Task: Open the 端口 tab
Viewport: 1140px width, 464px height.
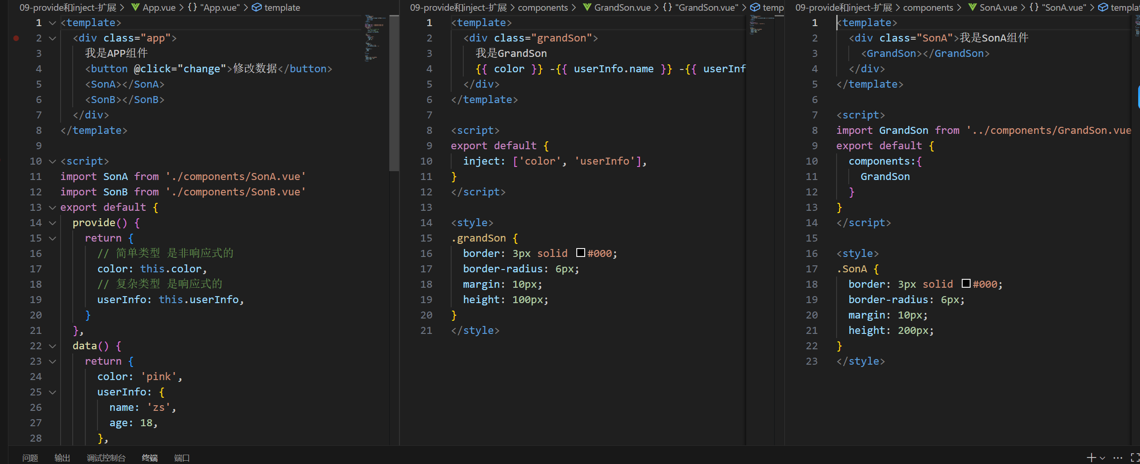Action: click(182, 458)
